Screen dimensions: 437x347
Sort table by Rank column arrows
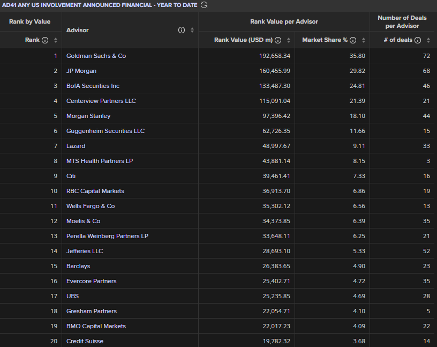click(55, 40)
